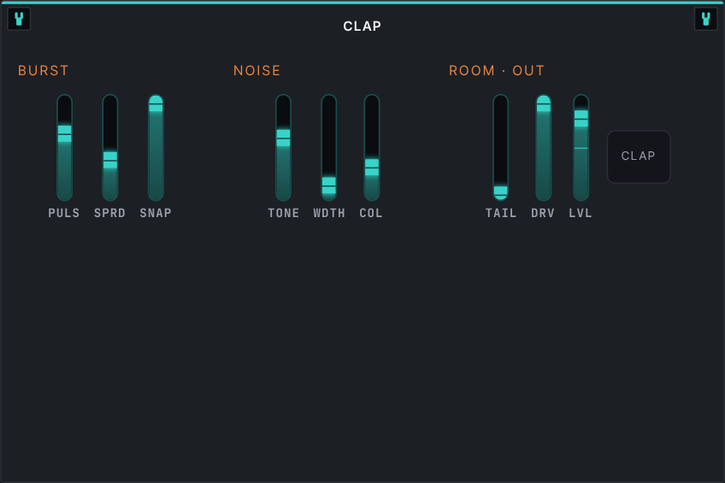Click the NOISE section heading
The image size is (725, 483).
(256, 70)
